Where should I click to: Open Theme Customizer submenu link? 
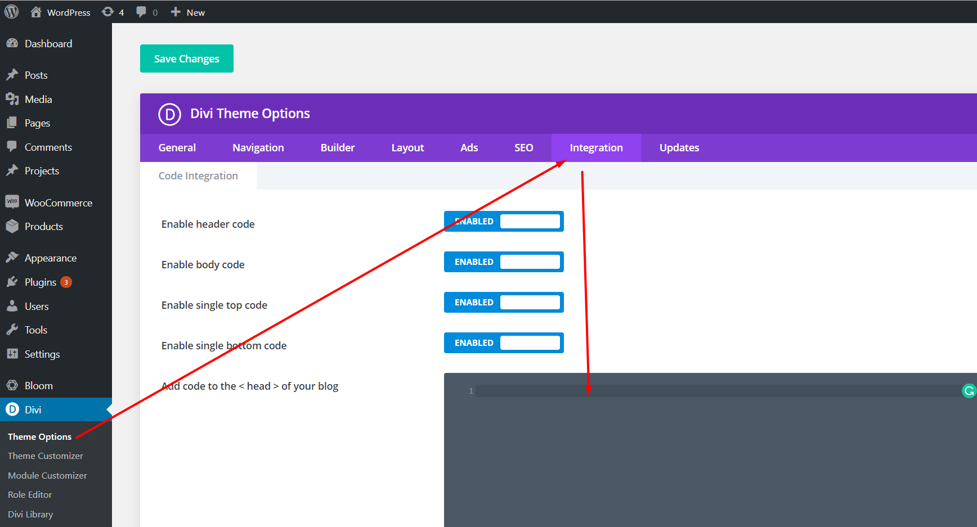[x=46, y=456]
